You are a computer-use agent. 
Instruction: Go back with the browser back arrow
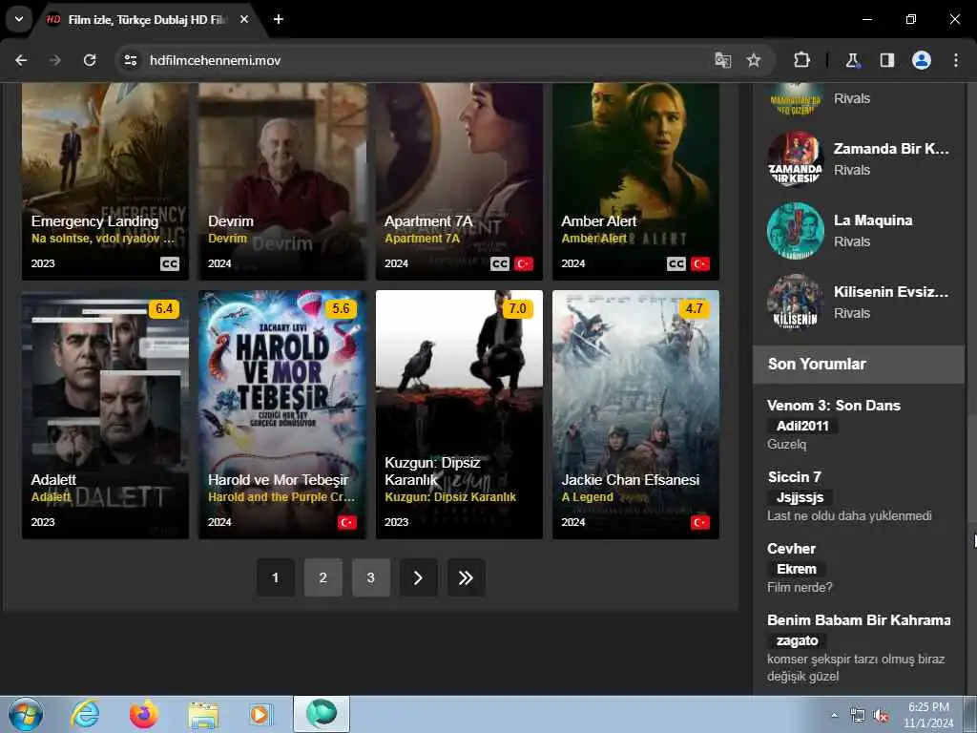coord(21,60)
